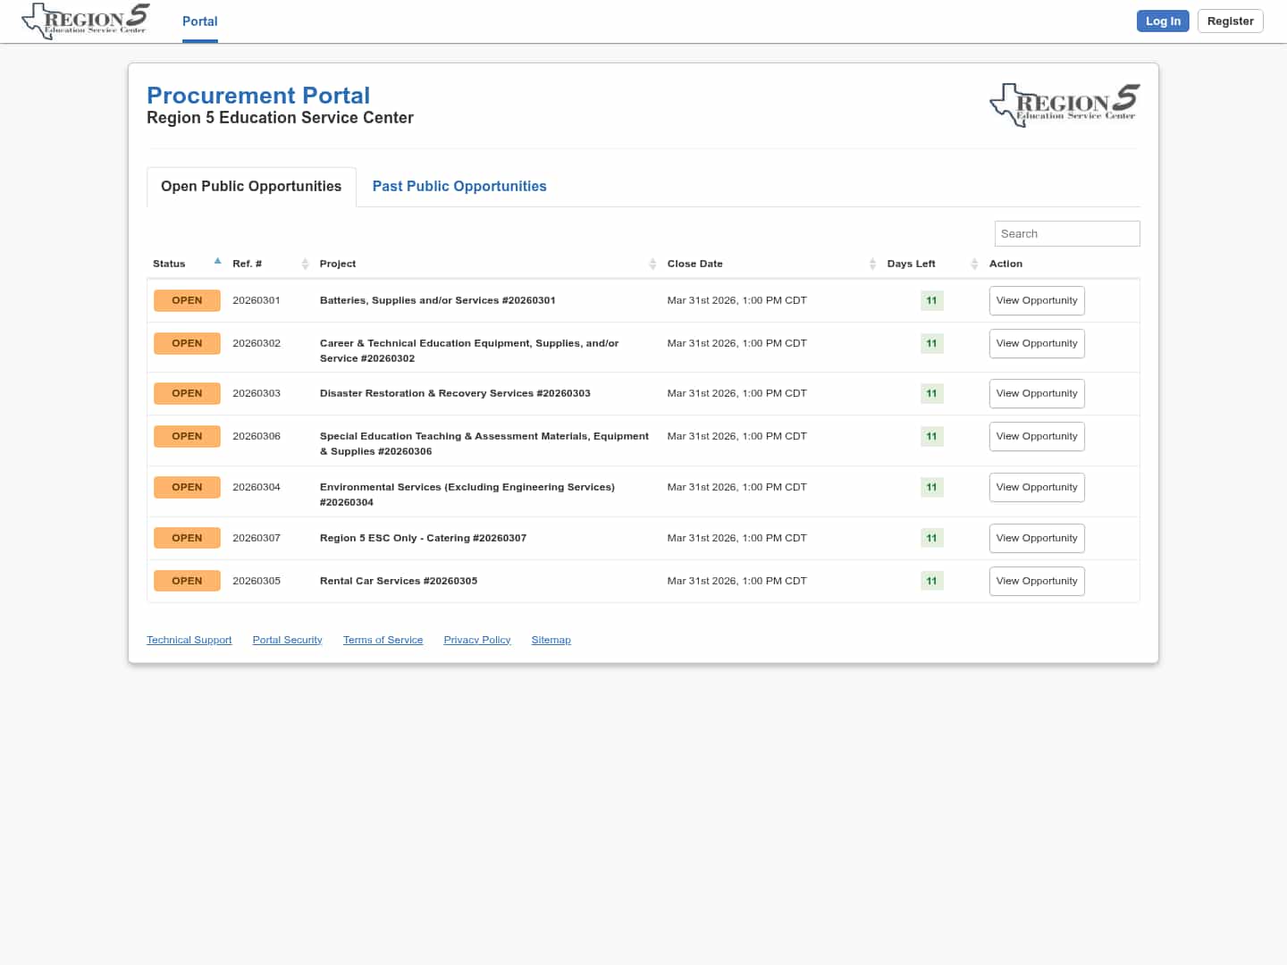Image resolution: width=1287 pixels, height=965 pixels.
Task: Open the Portal navigation item
Action: coord(199,21)
